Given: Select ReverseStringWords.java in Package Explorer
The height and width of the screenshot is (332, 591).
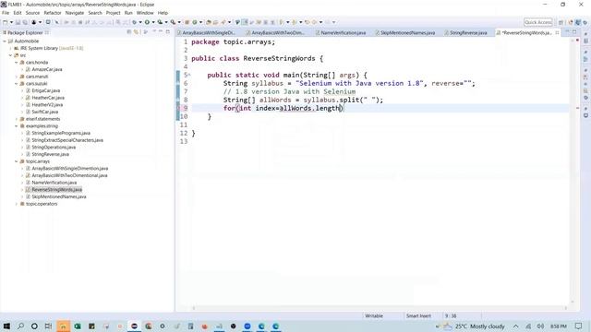Looking at the screenshot, I should tap(56, 190).
